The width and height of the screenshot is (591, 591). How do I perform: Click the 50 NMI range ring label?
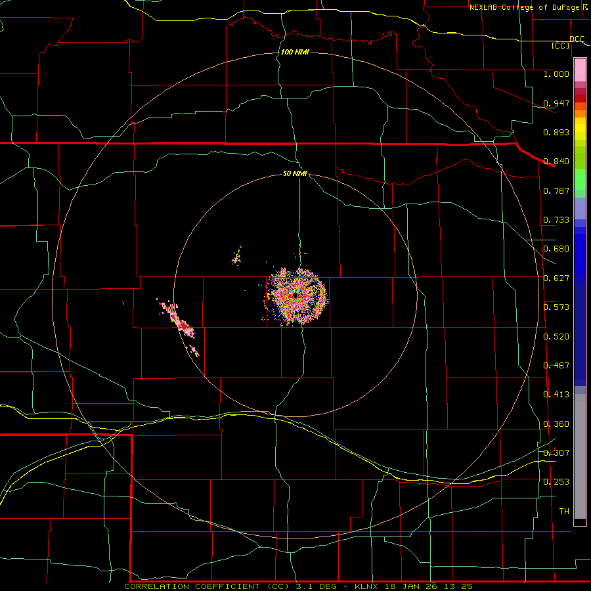tap(295, 173)
